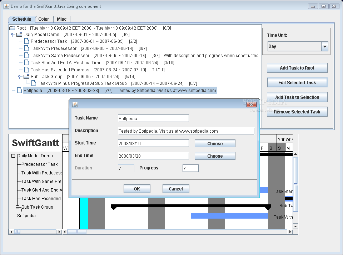Click Task Has Exceeded in Gantt list
The height and width of the screenshot is (255, 343).
(x=41, y=198)
